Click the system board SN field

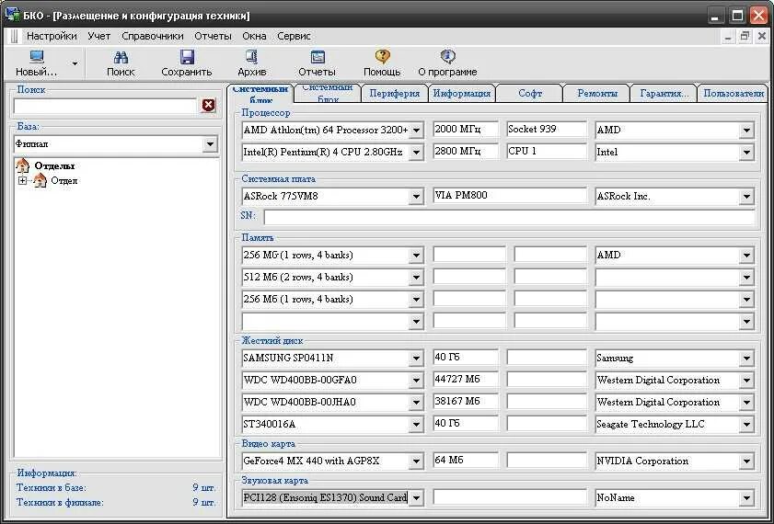tap(510, 217)
